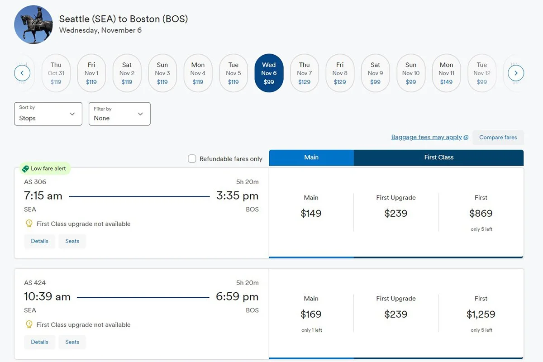This screenshot has width=543, height=362.
Task: Click lightbulb icon on AS 306 flight
Action: click(x=29, y=224)
